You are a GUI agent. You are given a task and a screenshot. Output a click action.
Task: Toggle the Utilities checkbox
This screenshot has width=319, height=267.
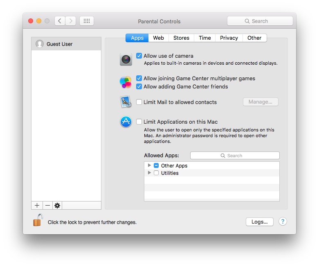point(156,173)
